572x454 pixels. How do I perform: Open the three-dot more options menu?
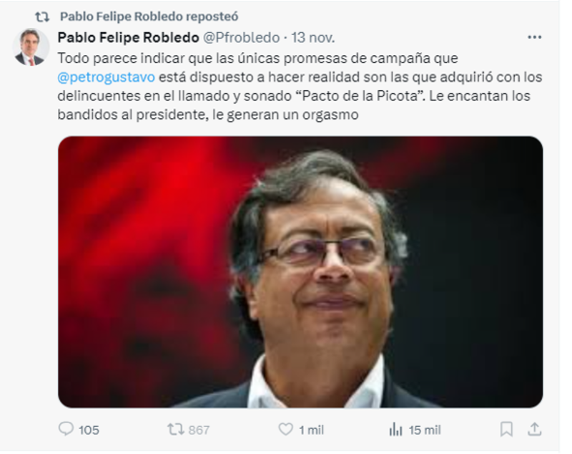tap(534, 37)
